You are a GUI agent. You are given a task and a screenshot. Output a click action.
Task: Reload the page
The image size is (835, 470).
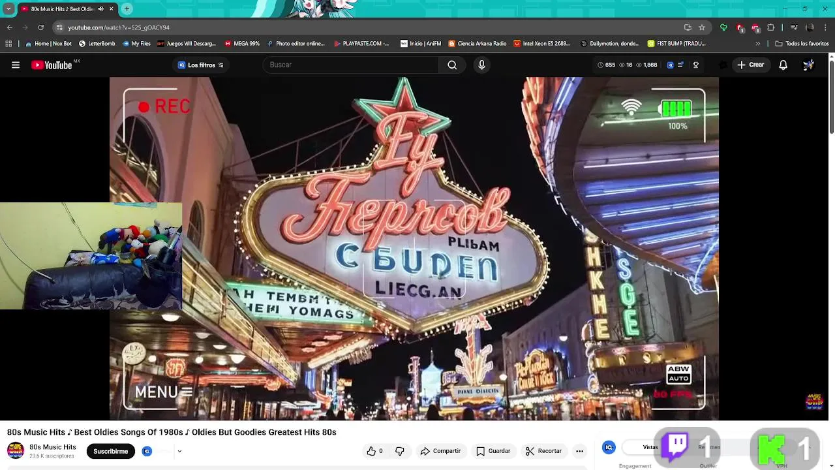[40, 27]
